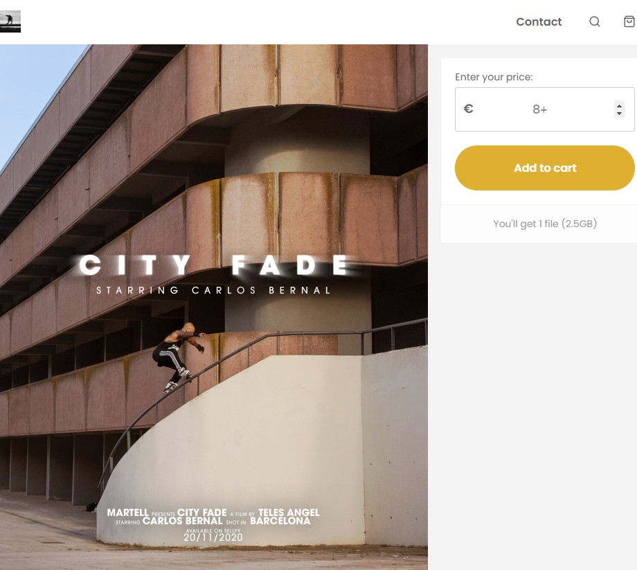Click the "Martell" credit text on poster
The width and height of the screenshot is (637, 570).
click(127, 513)
